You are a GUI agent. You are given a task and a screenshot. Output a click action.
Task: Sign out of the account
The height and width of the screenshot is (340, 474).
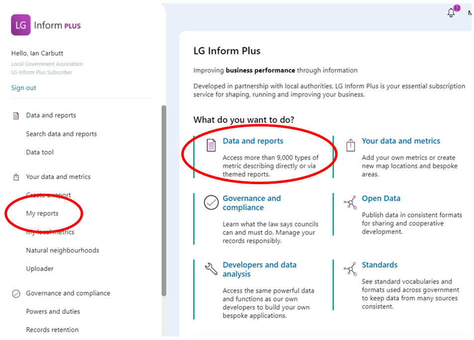23,88
